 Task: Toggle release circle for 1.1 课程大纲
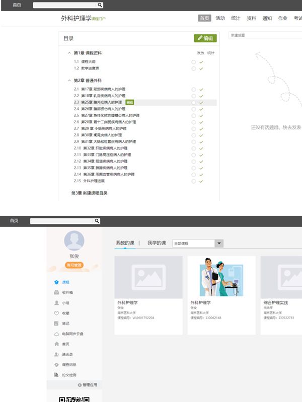[194, 62]
